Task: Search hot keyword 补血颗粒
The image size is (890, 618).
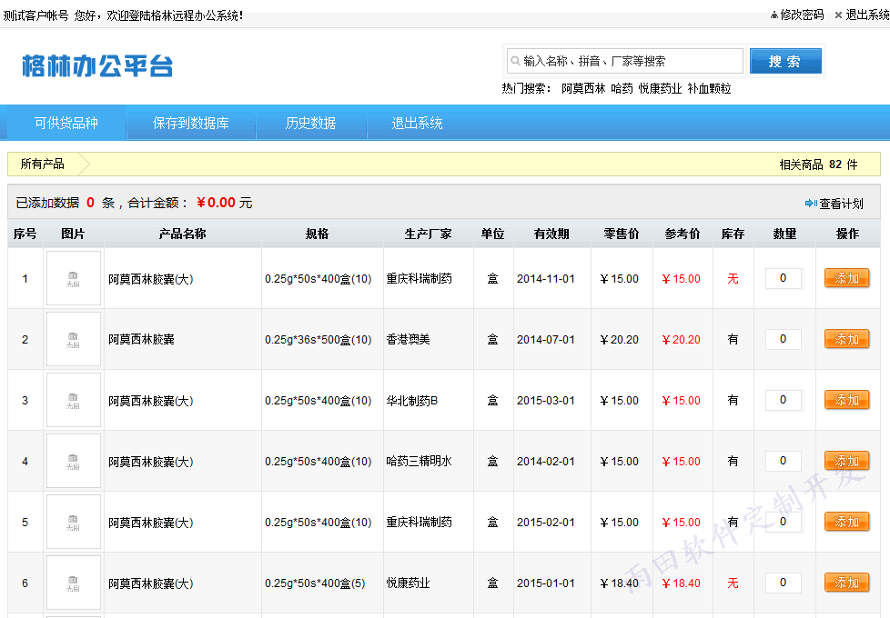Action: 709,88
